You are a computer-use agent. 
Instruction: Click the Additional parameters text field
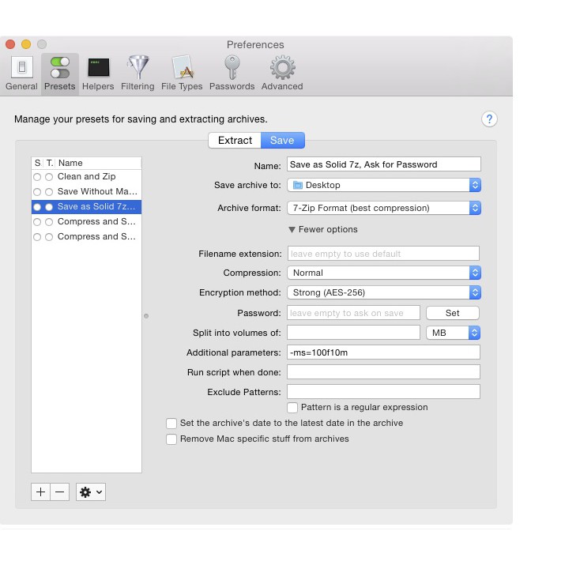coord(383,352)
